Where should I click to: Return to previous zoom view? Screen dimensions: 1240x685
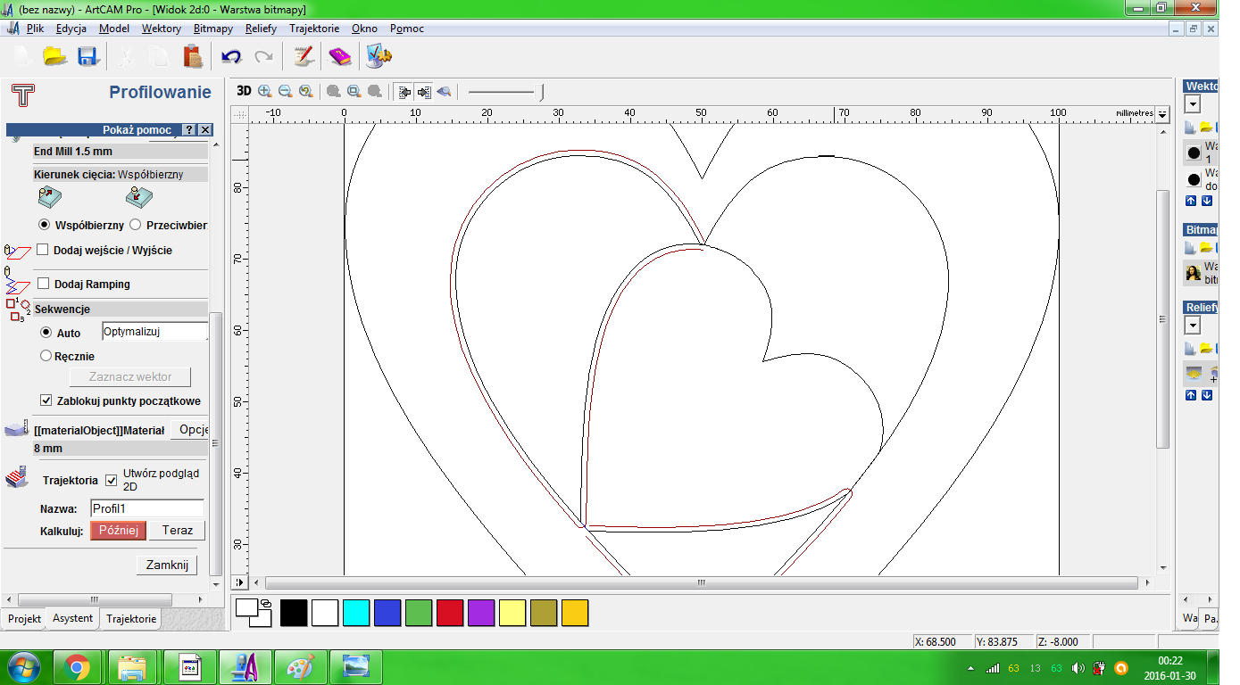coord(306,91)
